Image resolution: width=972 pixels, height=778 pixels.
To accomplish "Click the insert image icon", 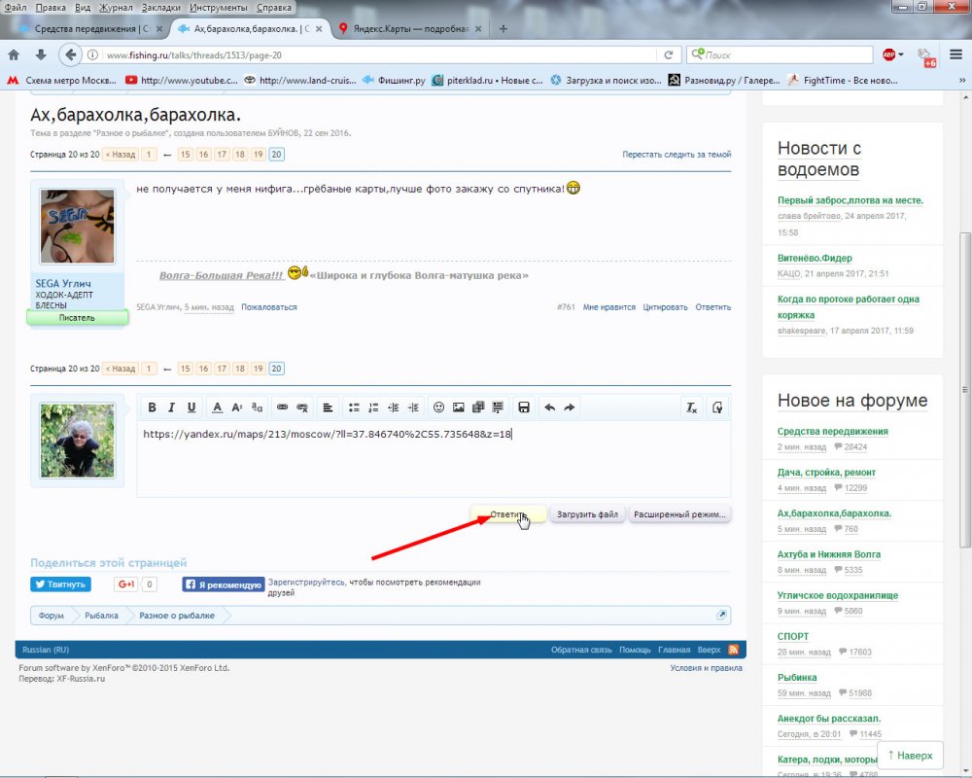I will click(459, 407).
